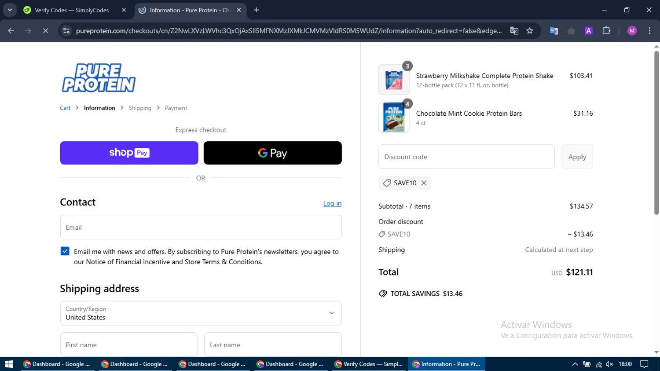This screenshot has width=660, height=371.
Task: Bookmark this page with the star icon
Action: (530, 31)
